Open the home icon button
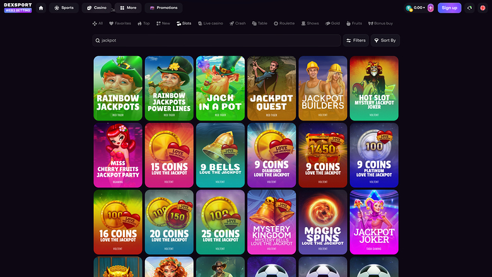 41,8
